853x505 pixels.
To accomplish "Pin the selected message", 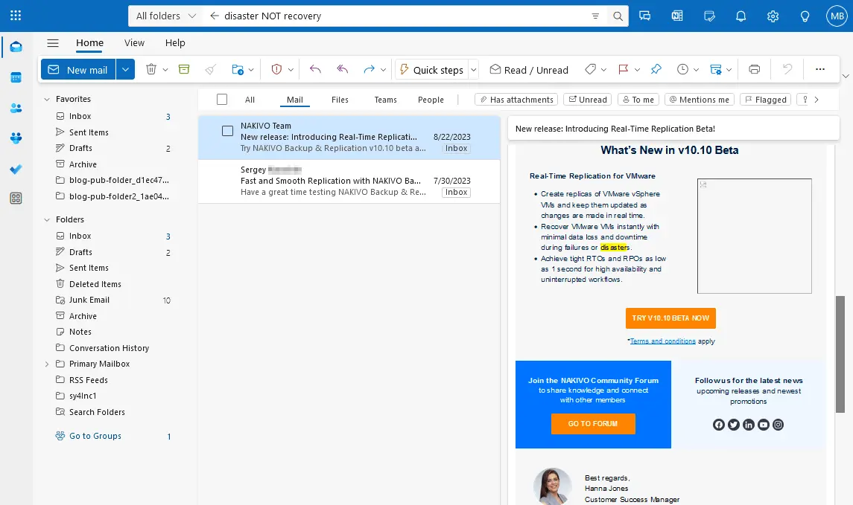I will (656, 69).
